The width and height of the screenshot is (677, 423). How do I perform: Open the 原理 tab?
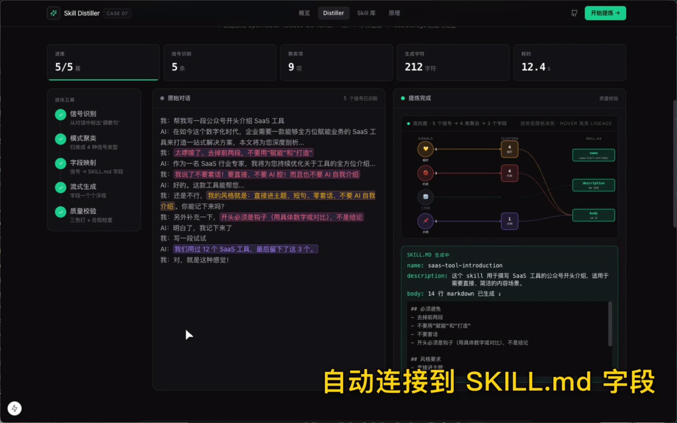pyautogui.click(x=394, y=13)
